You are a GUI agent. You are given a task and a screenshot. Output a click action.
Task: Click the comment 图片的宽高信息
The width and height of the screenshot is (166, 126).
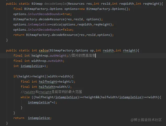(82, 55)
